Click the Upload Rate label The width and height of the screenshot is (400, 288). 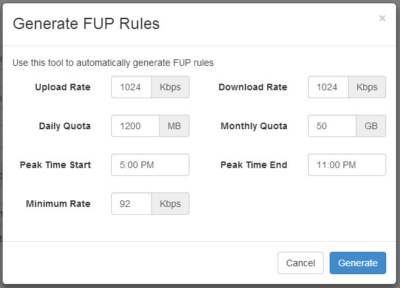pos(63,87)
